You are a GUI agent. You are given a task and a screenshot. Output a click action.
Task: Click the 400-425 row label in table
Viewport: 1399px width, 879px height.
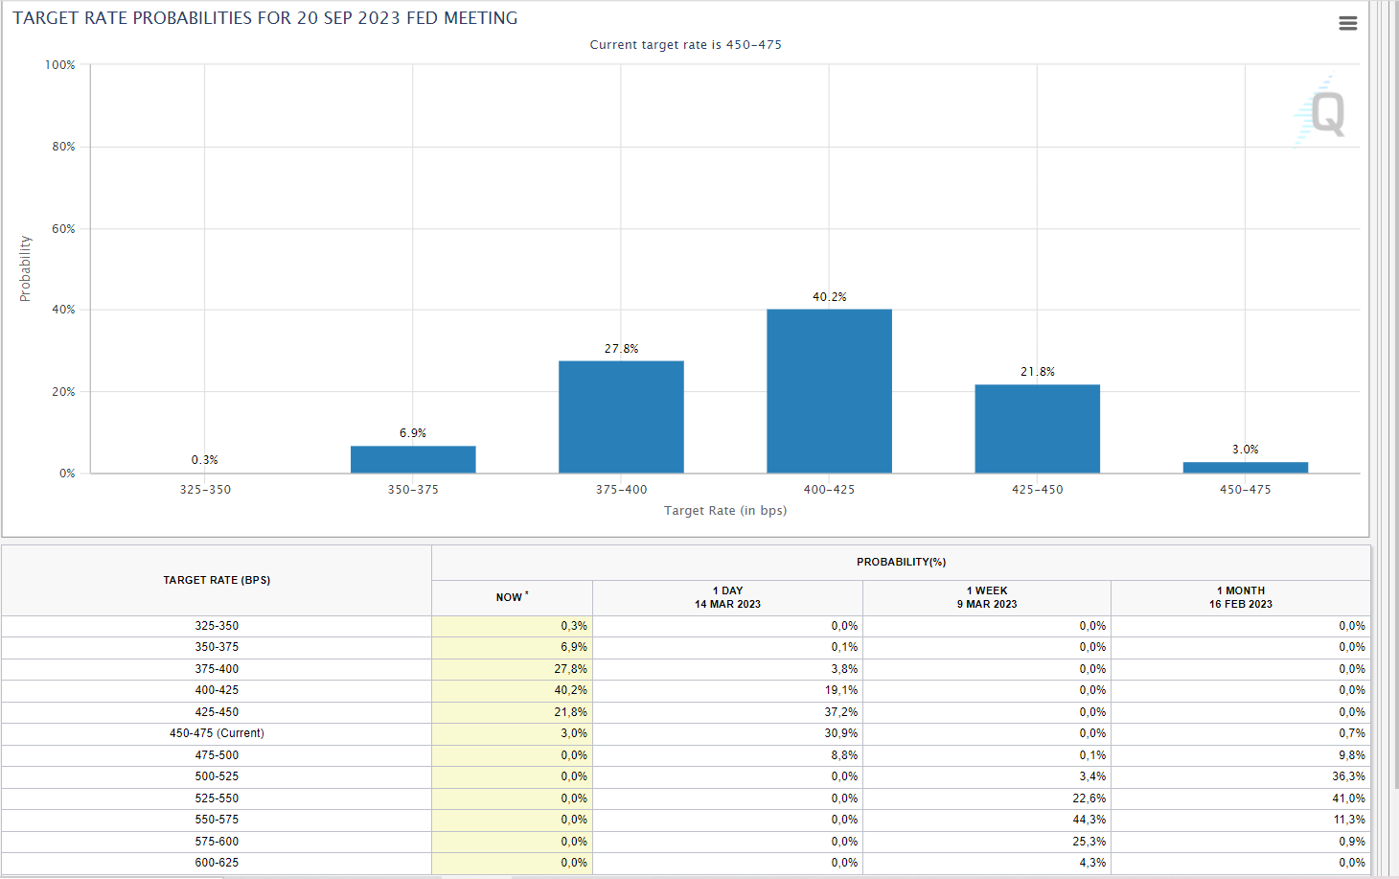[217, 690]
